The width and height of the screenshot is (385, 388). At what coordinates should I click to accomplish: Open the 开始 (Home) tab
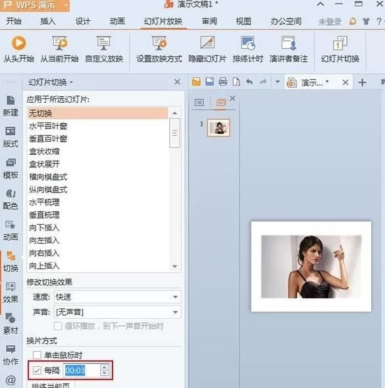coord(13,21)
